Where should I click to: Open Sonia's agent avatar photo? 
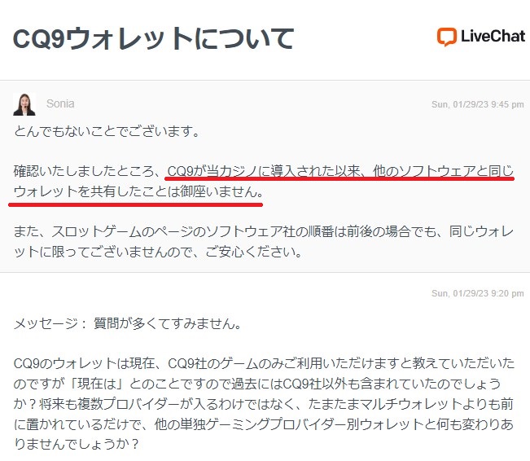24,104
